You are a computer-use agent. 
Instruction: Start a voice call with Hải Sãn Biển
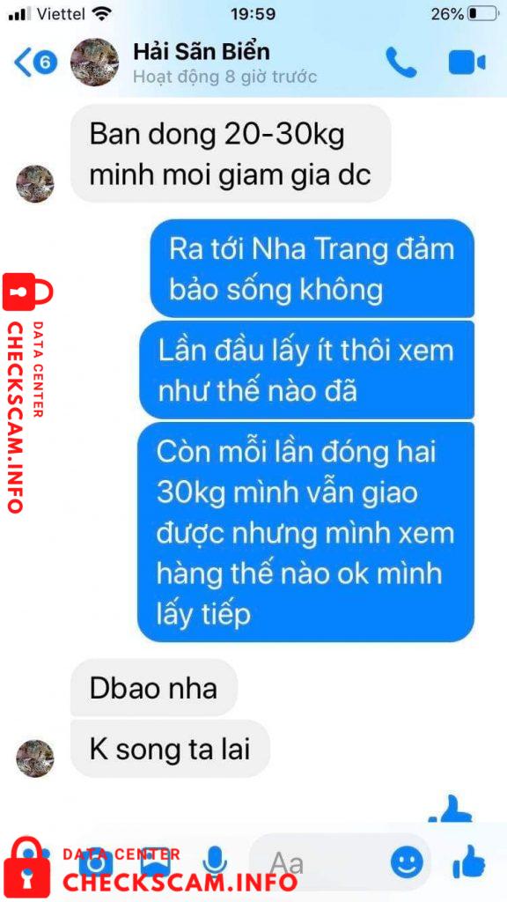[401, 63]
